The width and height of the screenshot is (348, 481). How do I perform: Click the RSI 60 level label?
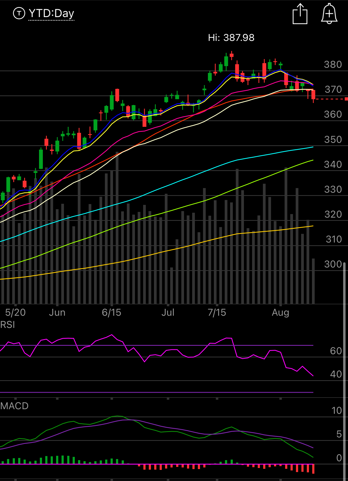pos(336,351)
